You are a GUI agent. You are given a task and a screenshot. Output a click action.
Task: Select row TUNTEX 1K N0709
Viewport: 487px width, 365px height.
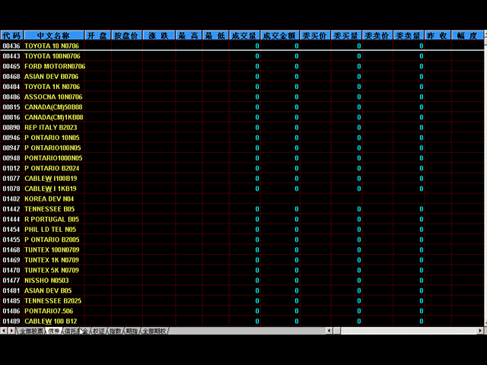tap(242, 260)
